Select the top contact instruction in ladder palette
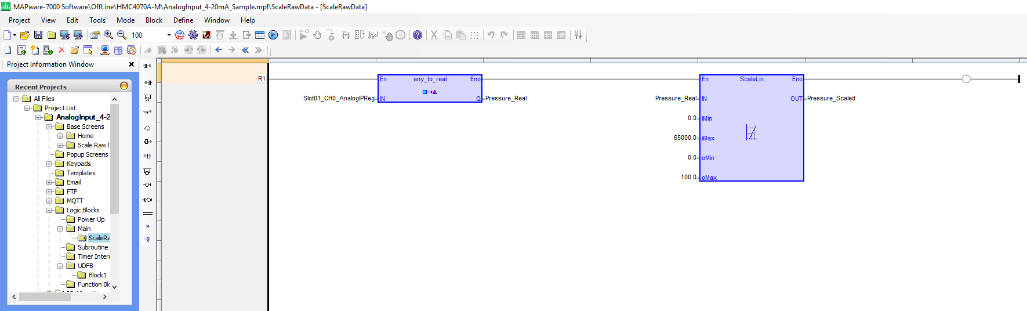The height and width of the screenshot is (311, 1027). [x=147, y=66]
